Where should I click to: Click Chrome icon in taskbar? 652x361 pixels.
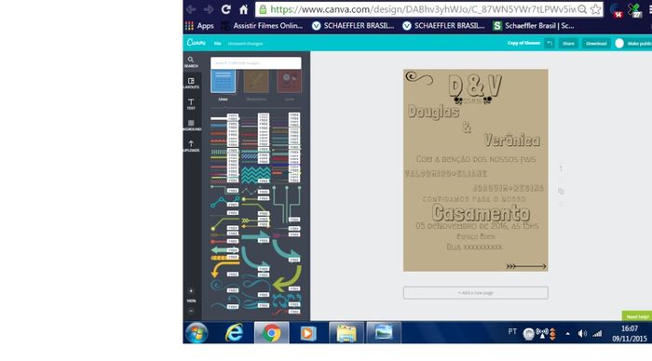click(x=271, y=333)
